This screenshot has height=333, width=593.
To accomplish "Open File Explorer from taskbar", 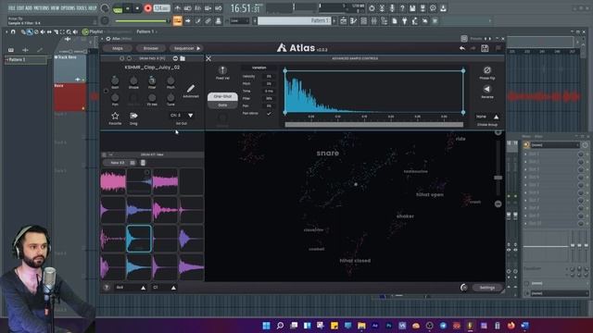I will click(361, 326).
